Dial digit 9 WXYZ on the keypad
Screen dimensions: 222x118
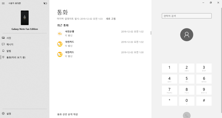click(204, 90)
